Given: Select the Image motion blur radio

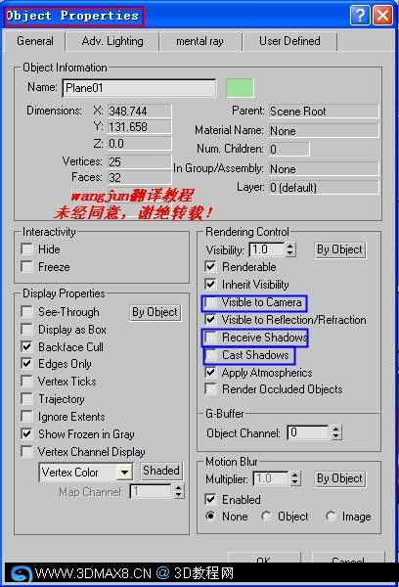Looking at the screenshot, I should tap(331, 516).
